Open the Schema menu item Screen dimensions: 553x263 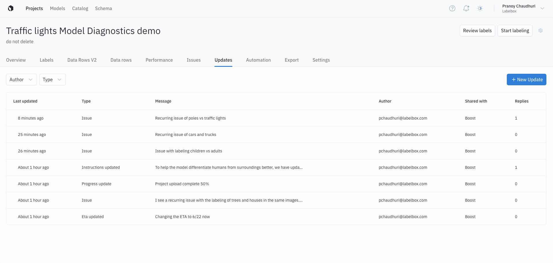click(x=104, y=8)
